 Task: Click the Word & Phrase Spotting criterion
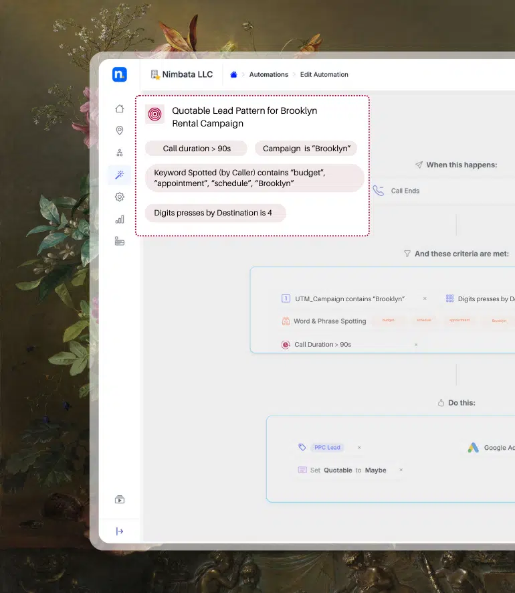(329, 321)
